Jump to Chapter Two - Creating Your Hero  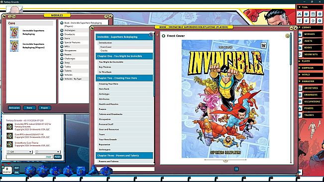[x=124, y=78]
